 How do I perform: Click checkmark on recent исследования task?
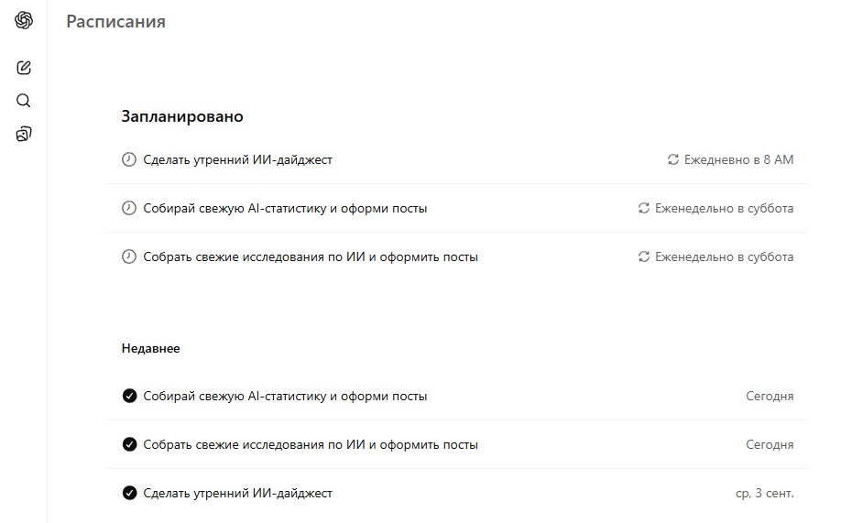[x=129, y=444]
